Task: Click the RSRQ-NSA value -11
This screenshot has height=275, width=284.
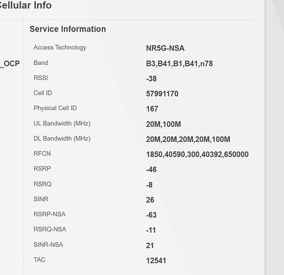Action: tap(151, 230)
